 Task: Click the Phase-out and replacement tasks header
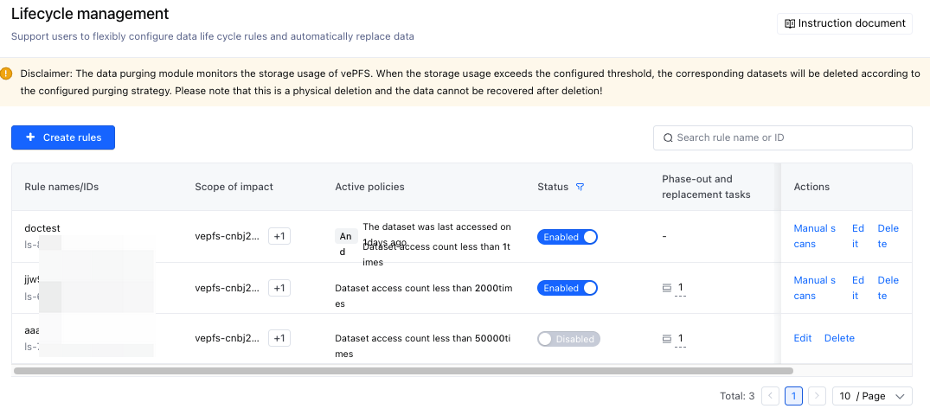[707, 187]
